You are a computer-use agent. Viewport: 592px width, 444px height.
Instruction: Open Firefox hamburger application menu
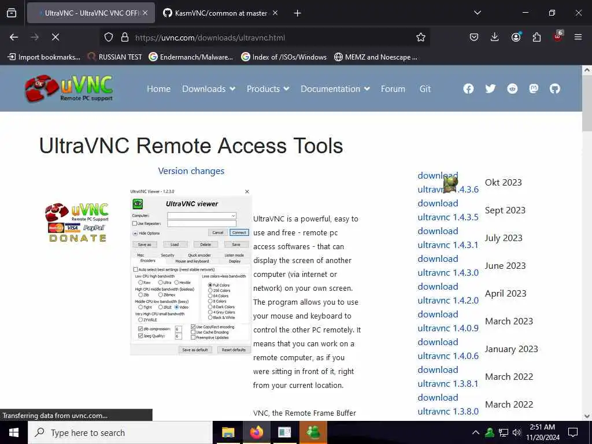(578, 37)
